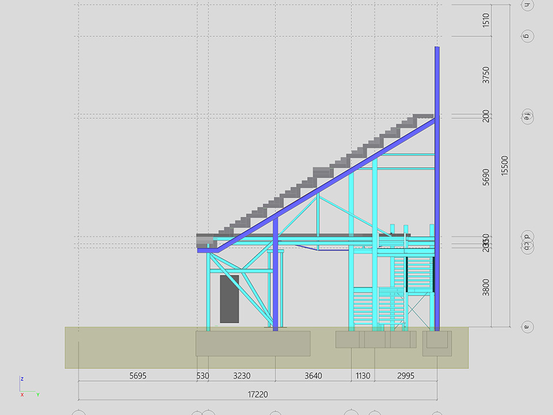Select grid line bubble 'a'
Image resolution: width=553 pixels, height=415 pixels.
click(x=526, y=327)
